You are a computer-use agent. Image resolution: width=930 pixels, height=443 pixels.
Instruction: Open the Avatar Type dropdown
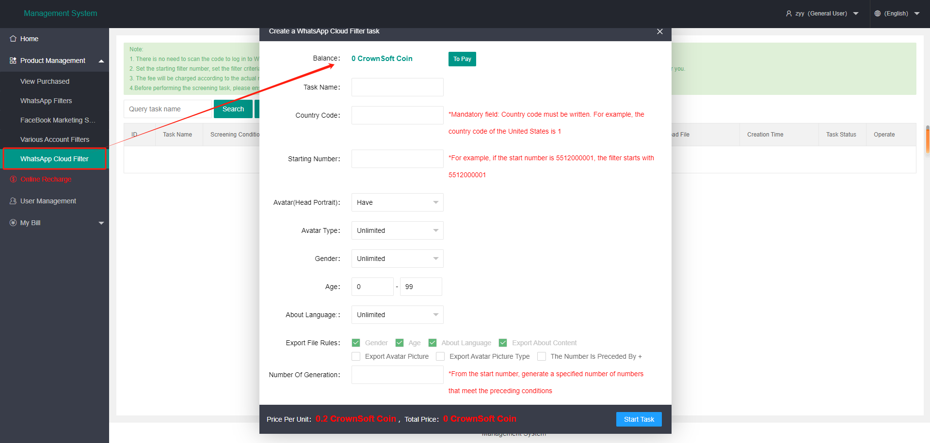pos(398,230)
